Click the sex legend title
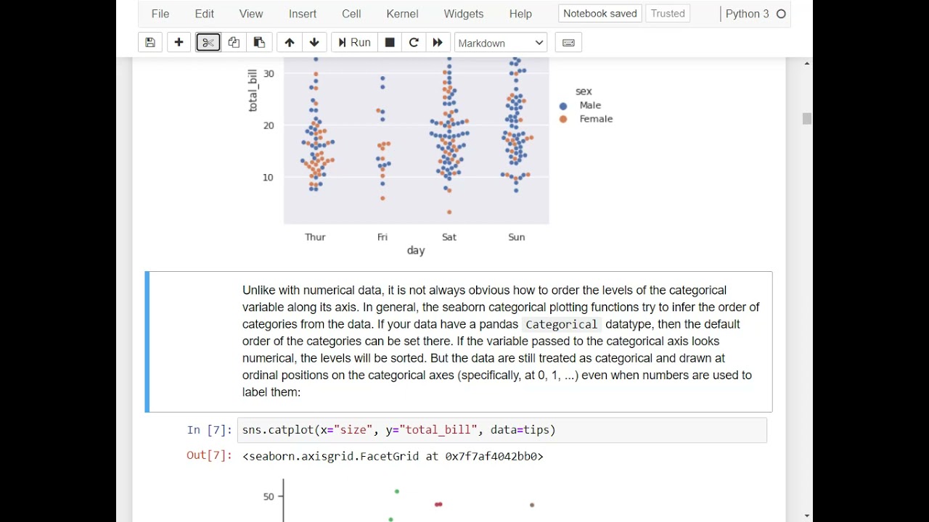Viewport: 929px width, 522px height. (584, 91)
